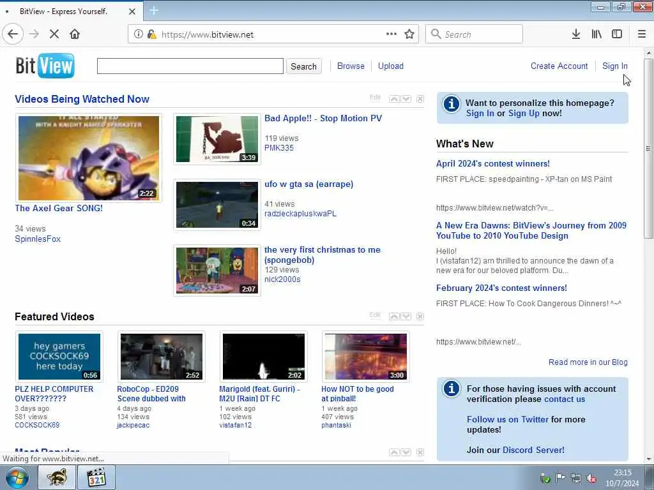Visit SpinnlesFox channel link
654x490 pixels.
click(x=38, y=239)
